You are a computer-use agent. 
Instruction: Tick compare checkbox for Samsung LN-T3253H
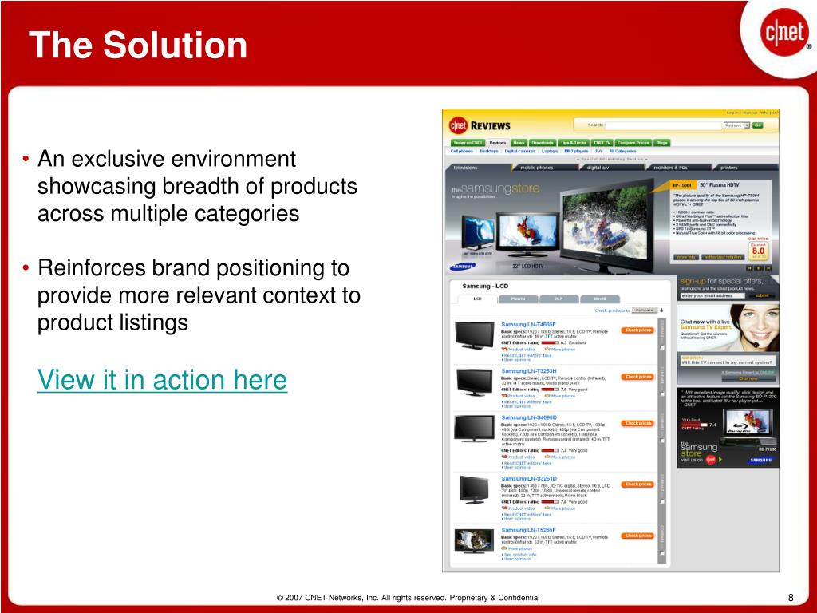(x=662, y=394)
